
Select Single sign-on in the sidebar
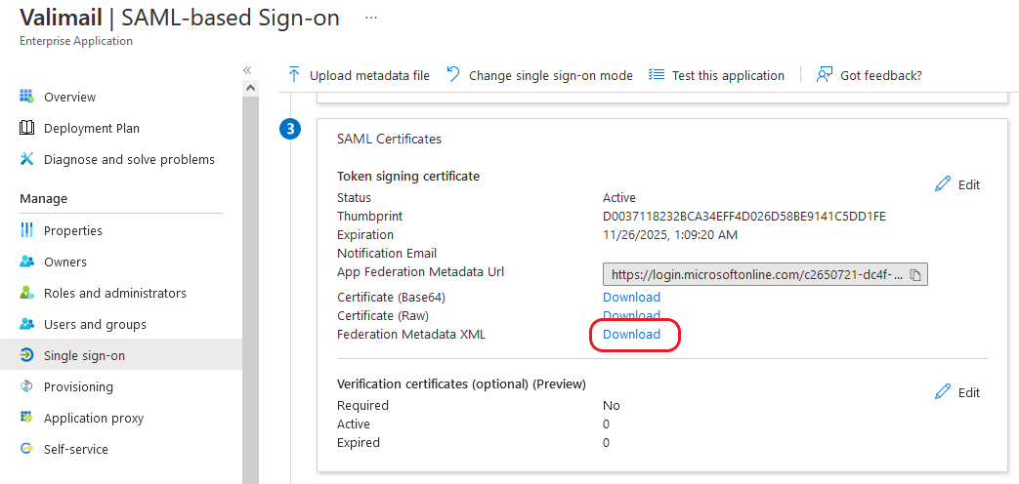84,355
